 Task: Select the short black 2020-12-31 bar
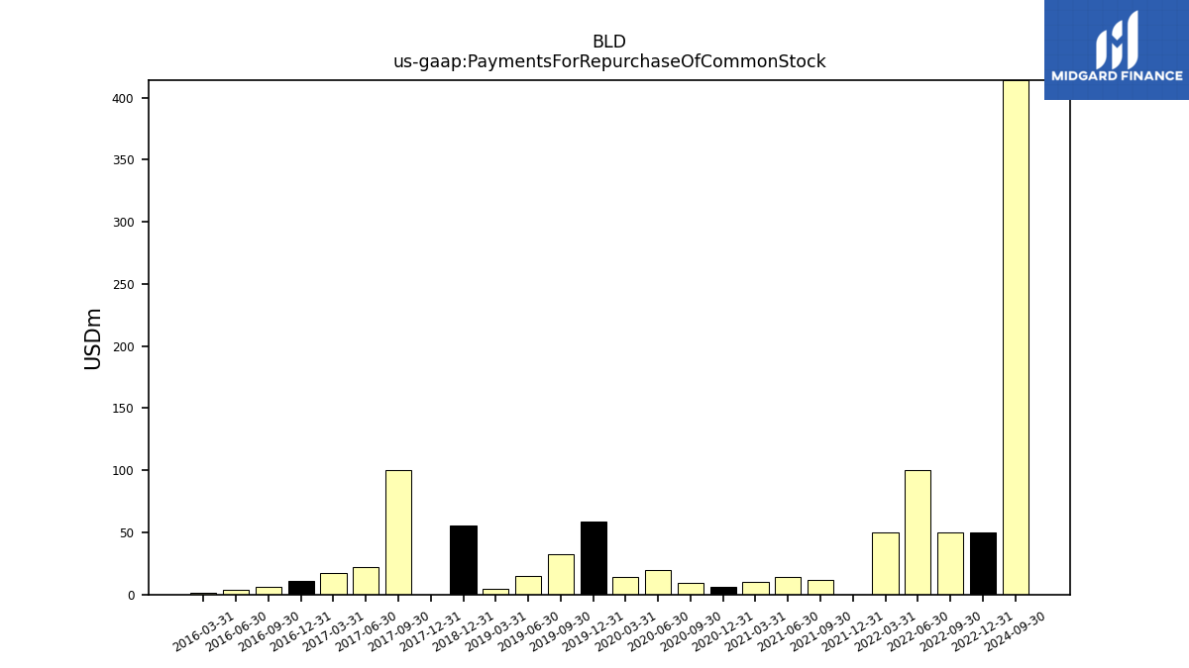723,591
